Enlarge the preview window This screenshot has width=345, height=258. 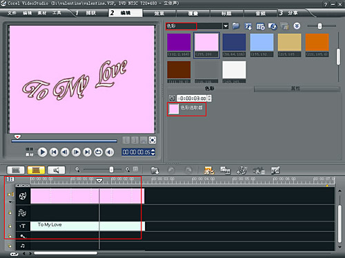pyautogui.click(x=152, y=140)
